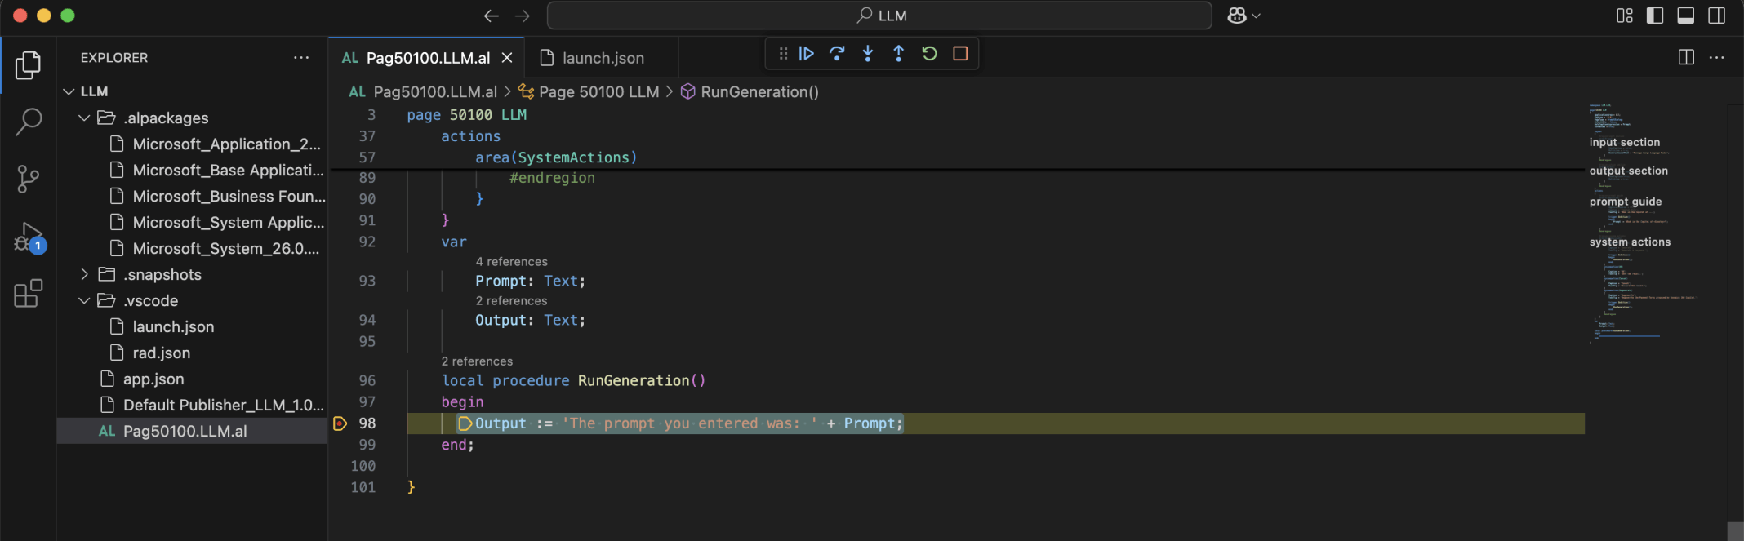Image resolution: width=1744 pixels, height=541 pixels.
Task: Stop the debugging session
Action: 960,54
